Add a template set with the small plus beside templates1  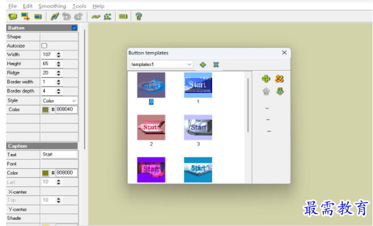[203, 65]
